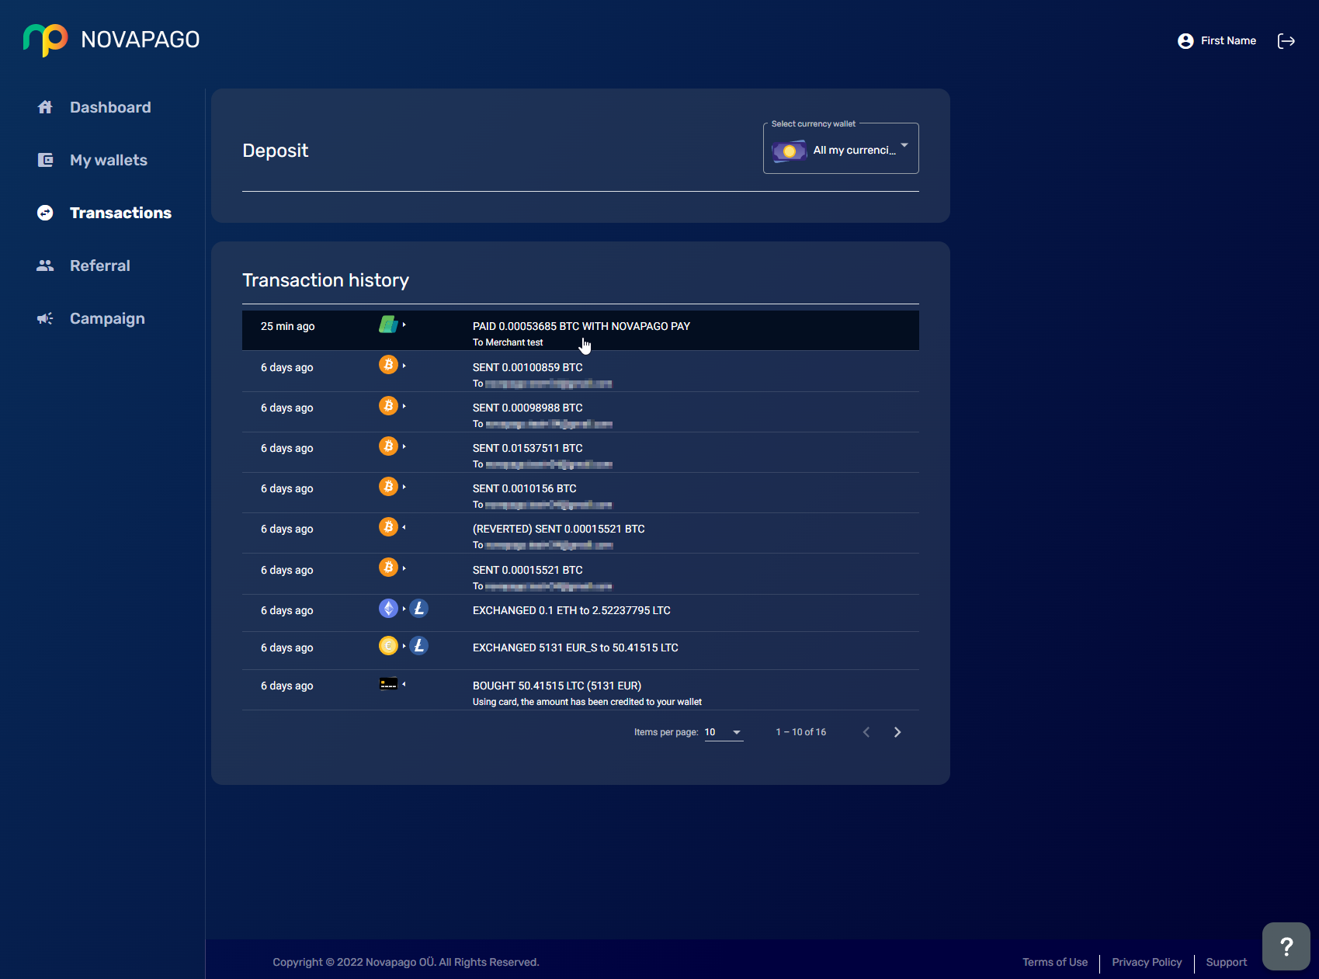The height and width of the screenshot is (979, 1319).
Task: Expand the items per page selector
Action: (724, 732)
